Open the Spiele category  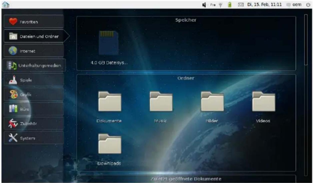(34, 80)
